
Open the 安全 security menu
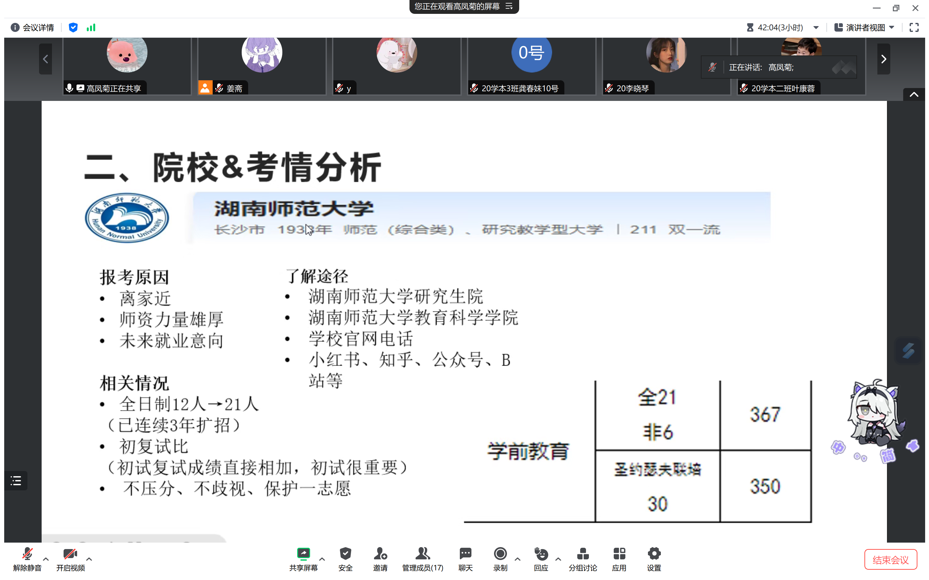[345, 559]
